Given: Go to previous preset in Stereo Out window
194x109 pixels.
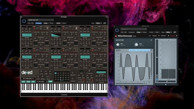Looking at the screenshot, I should coord(122,32).
